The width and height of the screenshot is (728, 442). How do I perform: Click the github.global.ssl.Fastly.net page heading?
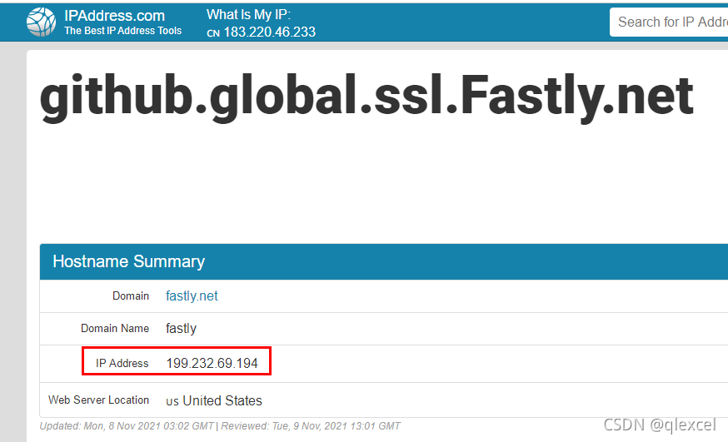point(366,97)
